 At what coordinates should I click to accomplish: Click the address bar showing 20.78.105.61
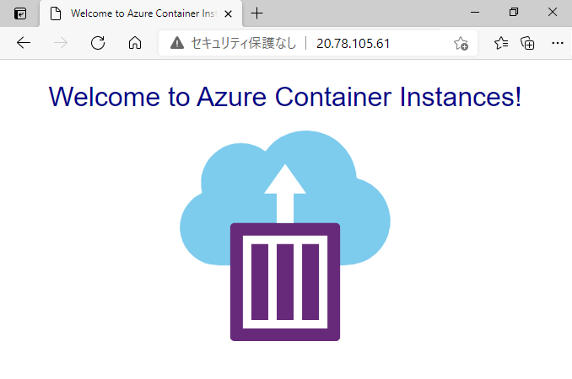[318, 43]
